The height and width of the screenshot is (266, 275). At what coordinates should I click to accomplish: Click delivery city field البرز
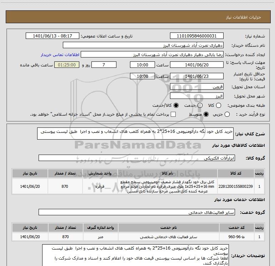coord(196,96)
